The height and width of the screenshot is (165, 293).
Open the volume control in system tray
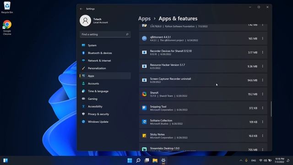click(x=266, y=160)
